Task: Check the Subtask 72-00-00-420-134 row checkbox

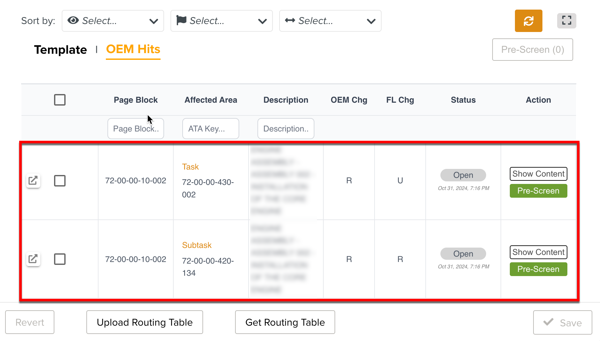Action: [x=60, y=259]
